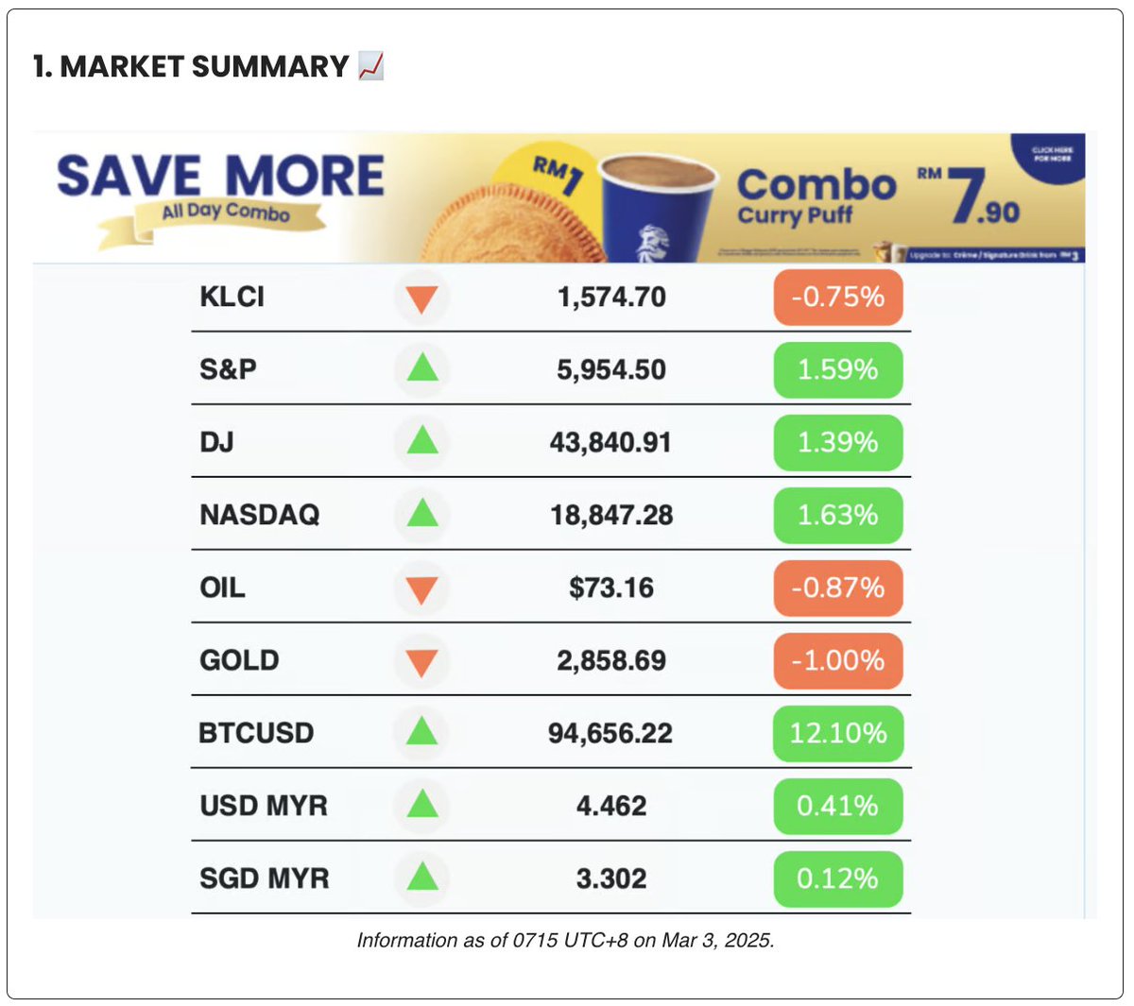Click the -0.75% KLCI change badge
The height and width of the screenshot is (1006, 1134).
pos(838,298)
